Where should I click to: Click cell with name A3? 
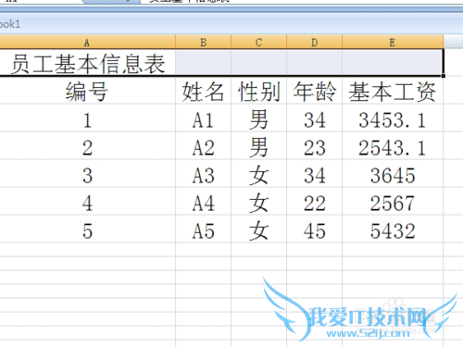pos(203,174)
